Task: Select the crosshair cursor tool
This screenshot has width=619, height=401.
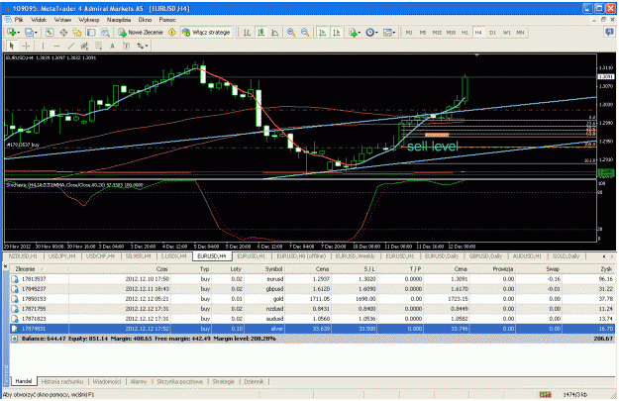Action: [26, 46]
